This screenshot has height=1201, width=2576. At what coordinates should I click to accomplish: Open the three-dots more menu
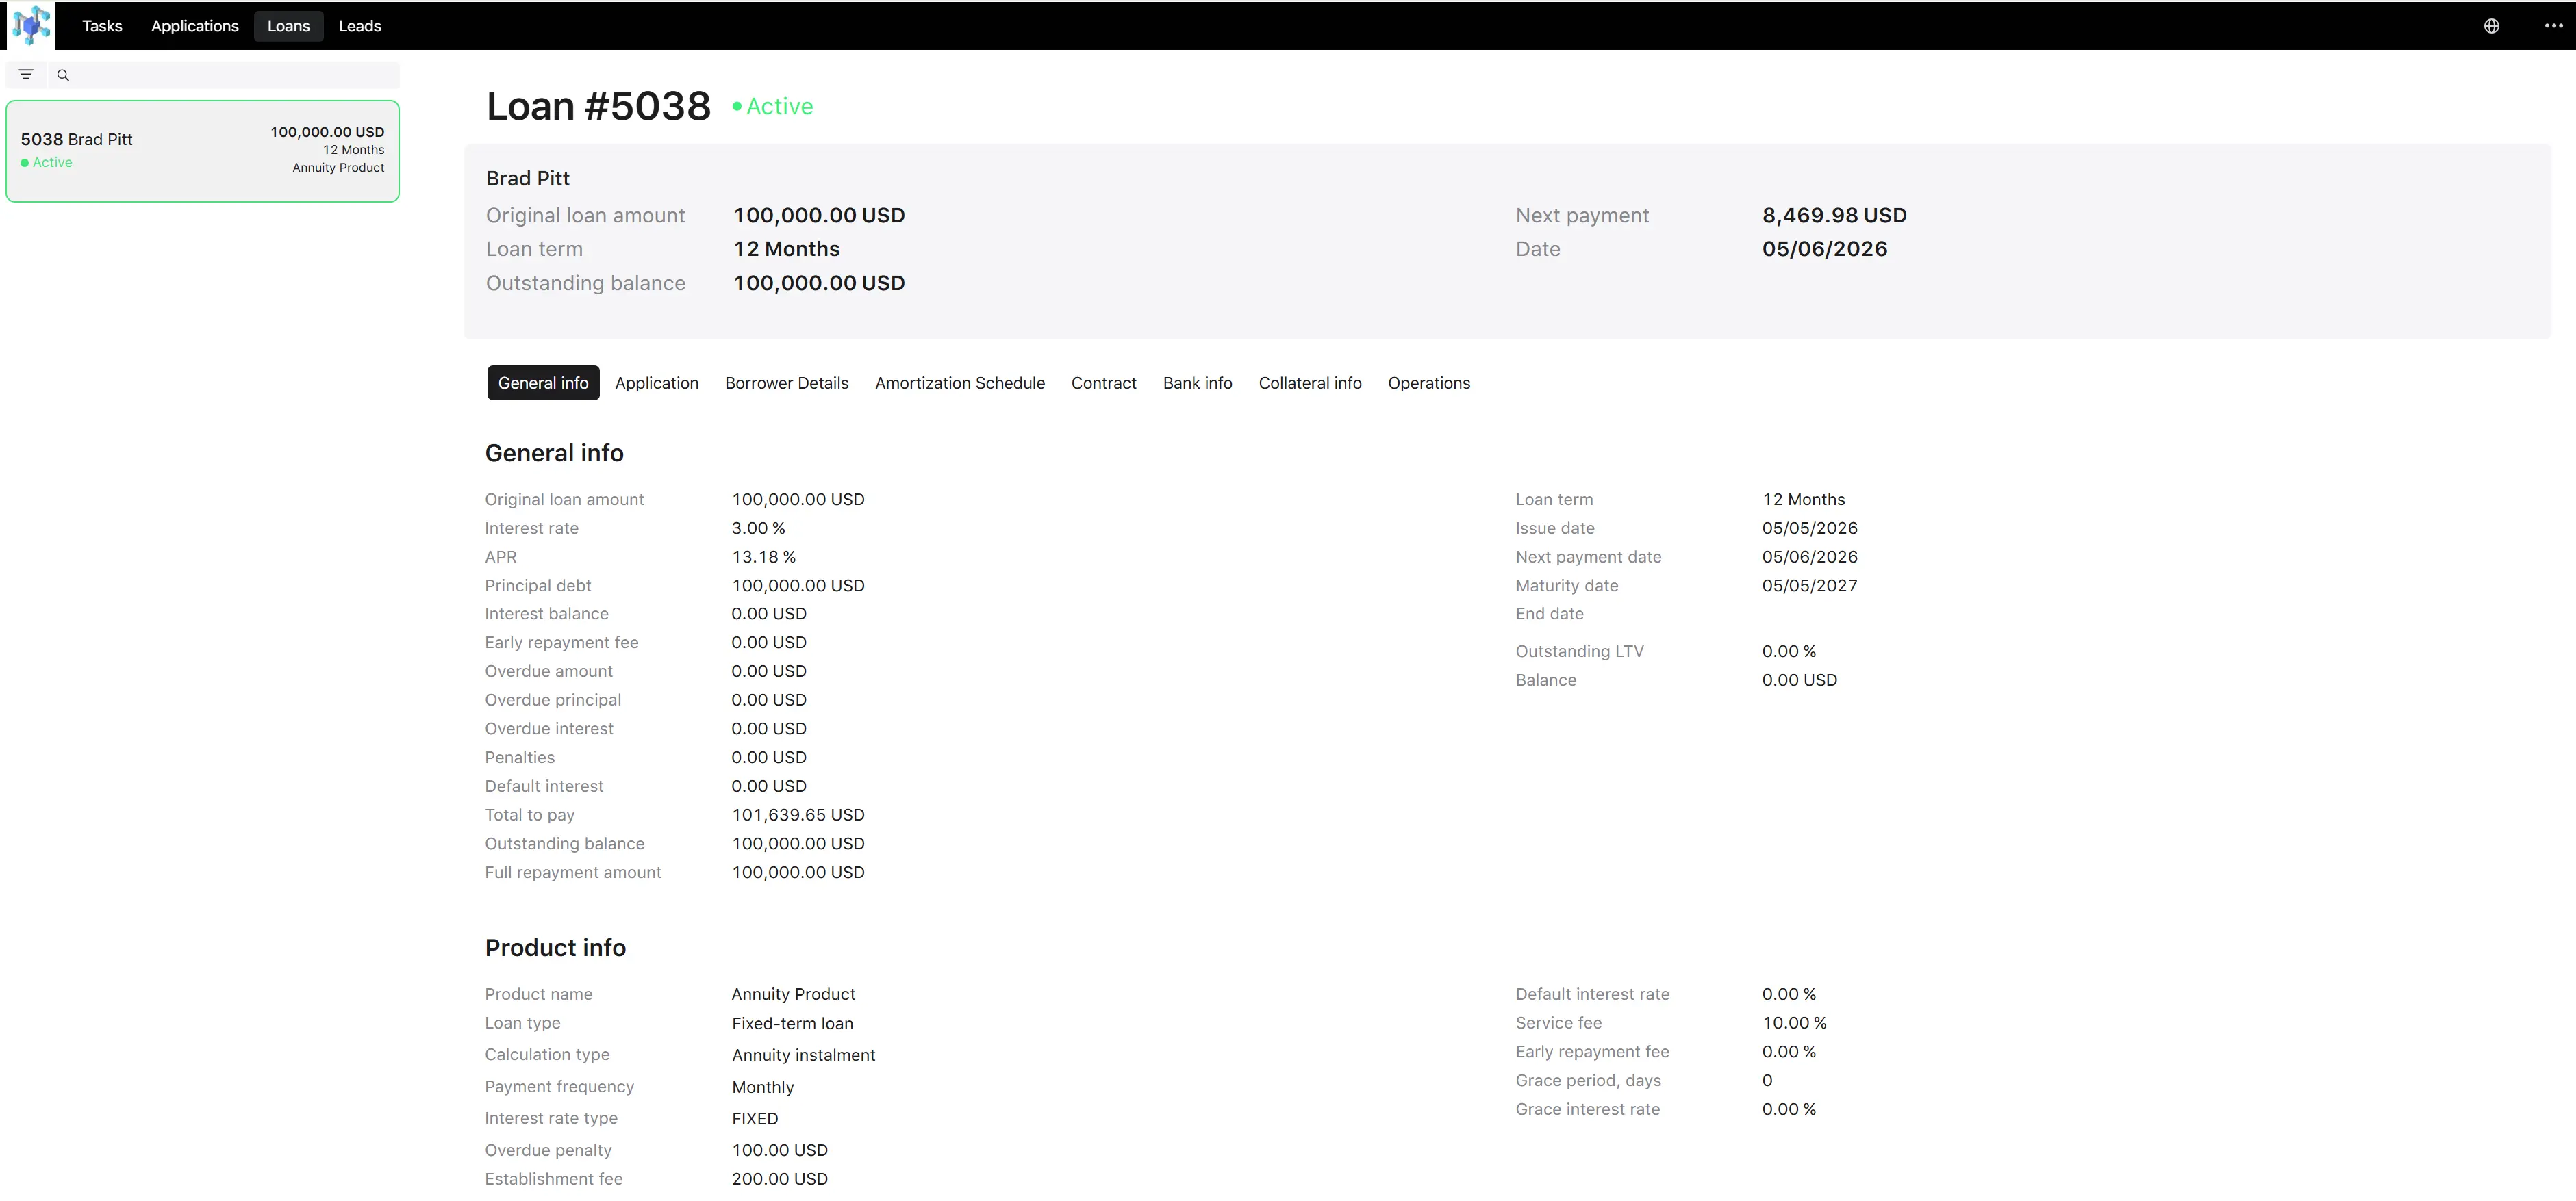pyautogui.click(x=2553, y=26)
